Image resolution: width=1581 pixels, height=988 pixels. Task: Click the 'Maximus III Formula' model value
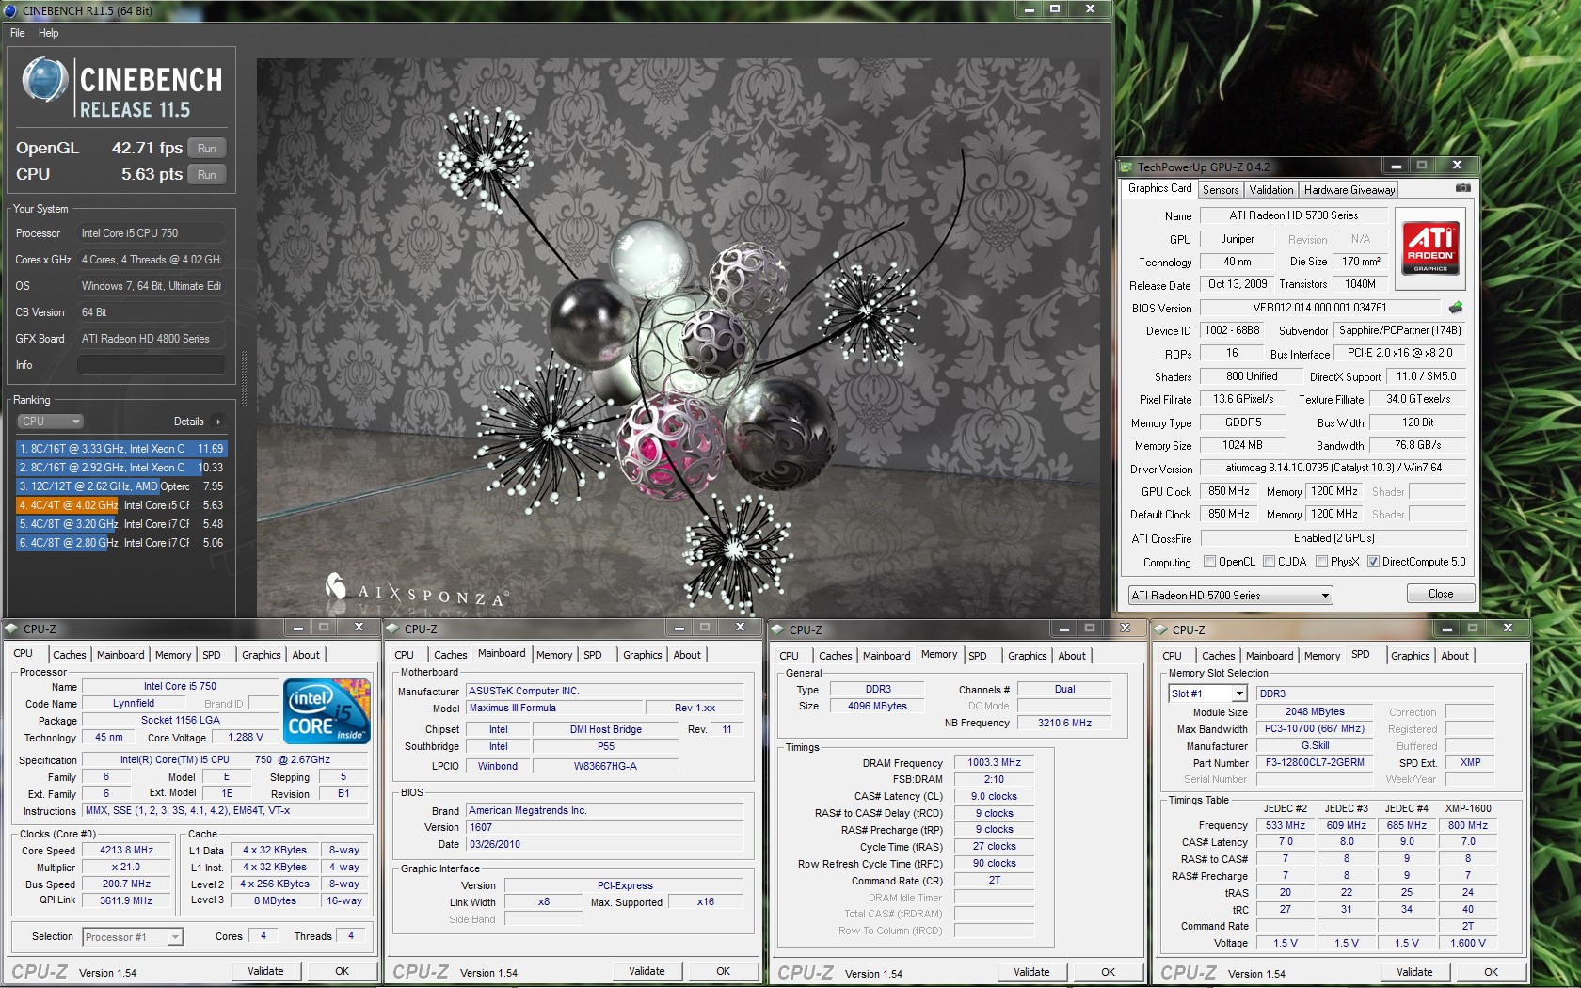click(x=555, y=708)
